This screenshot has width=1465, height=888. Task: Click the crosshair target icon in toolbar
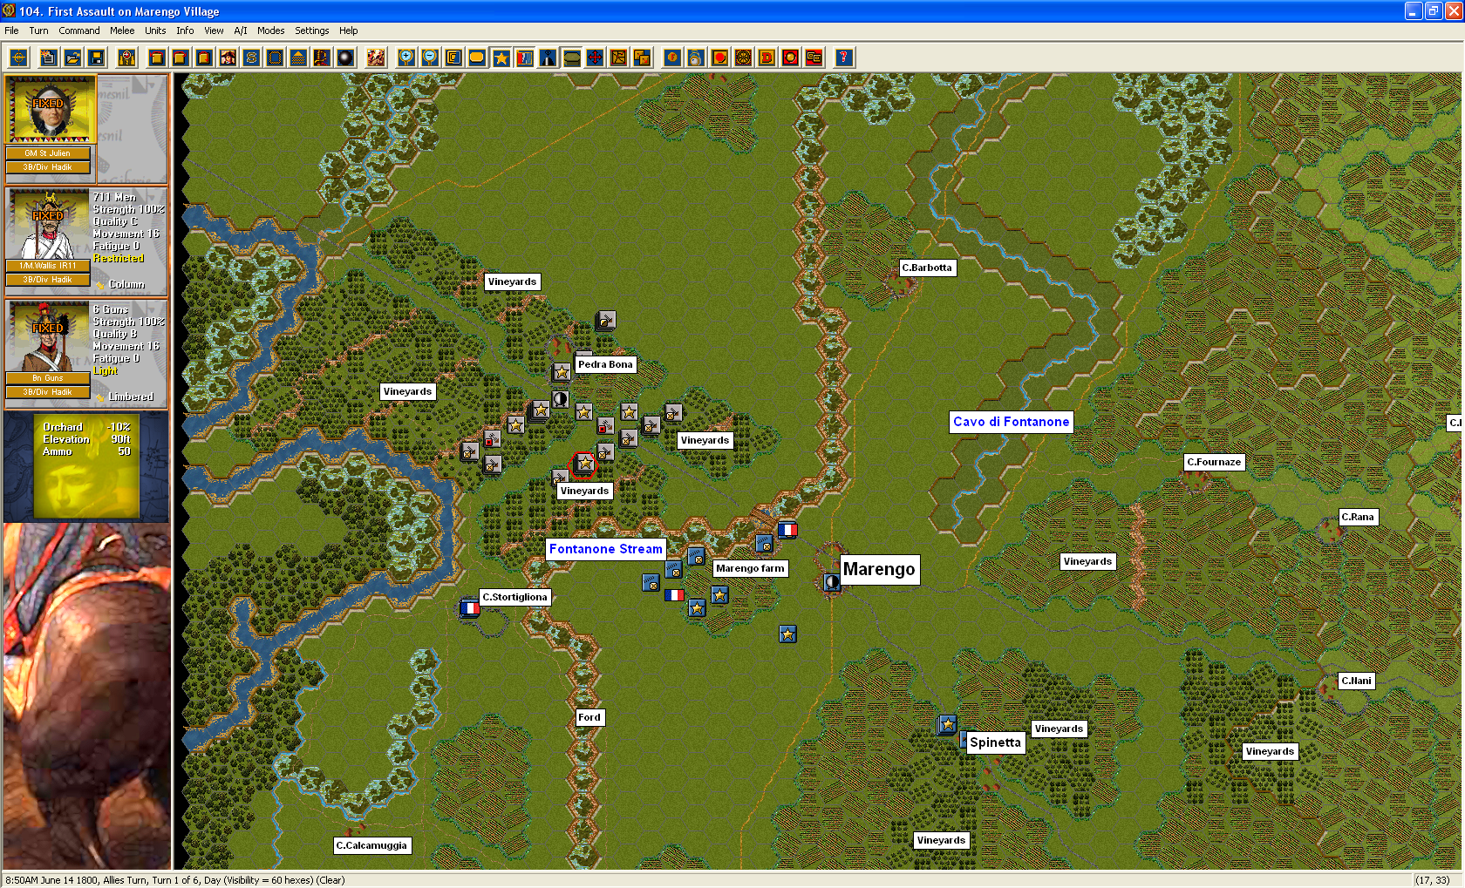coord(18,58)
